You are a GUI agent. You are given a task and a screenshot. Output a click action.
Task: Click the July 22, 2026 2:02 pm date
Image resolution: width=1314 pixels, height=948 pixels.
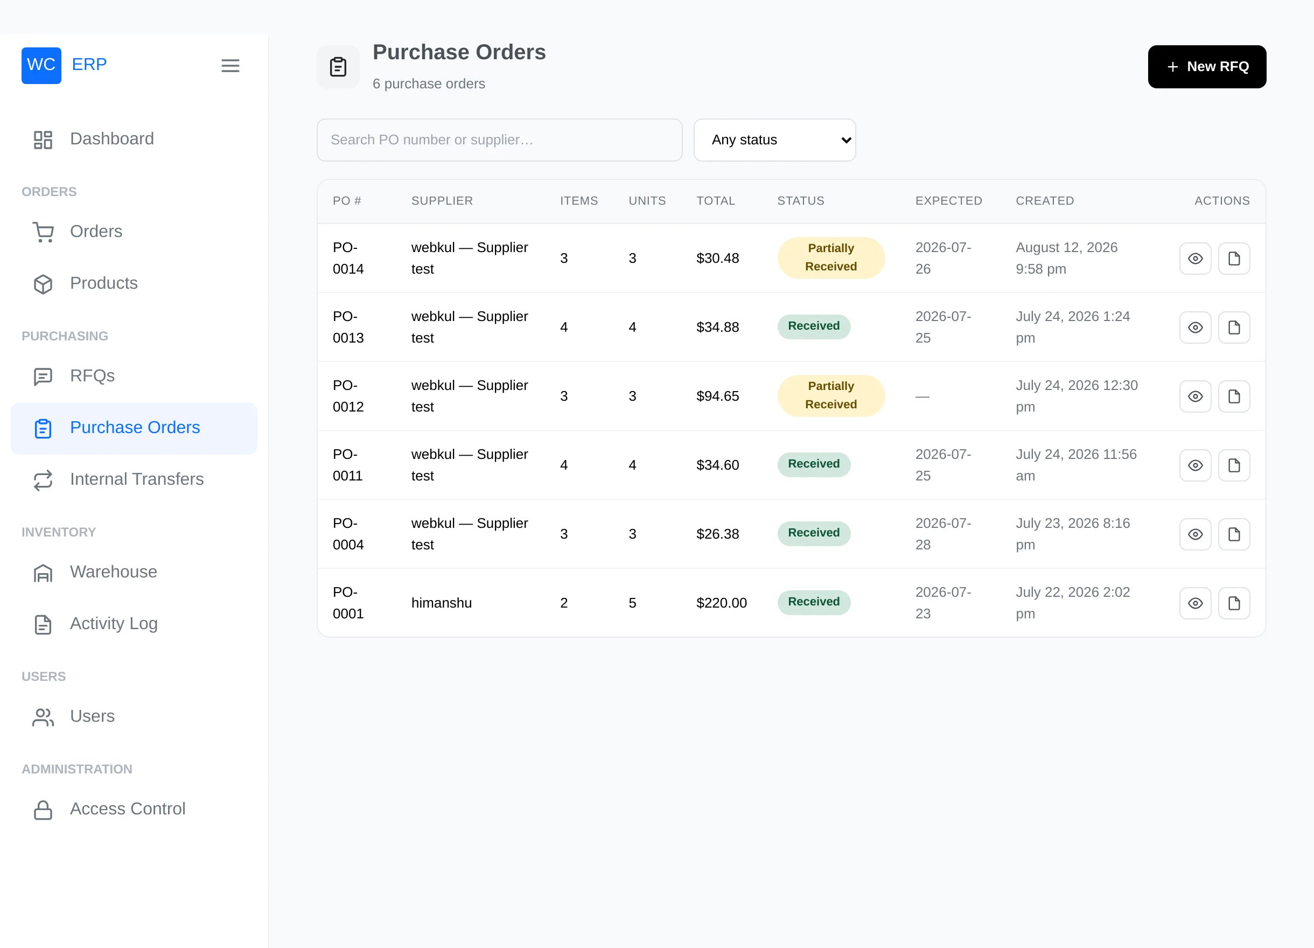pyautogui.click(x=1072, y=603)
